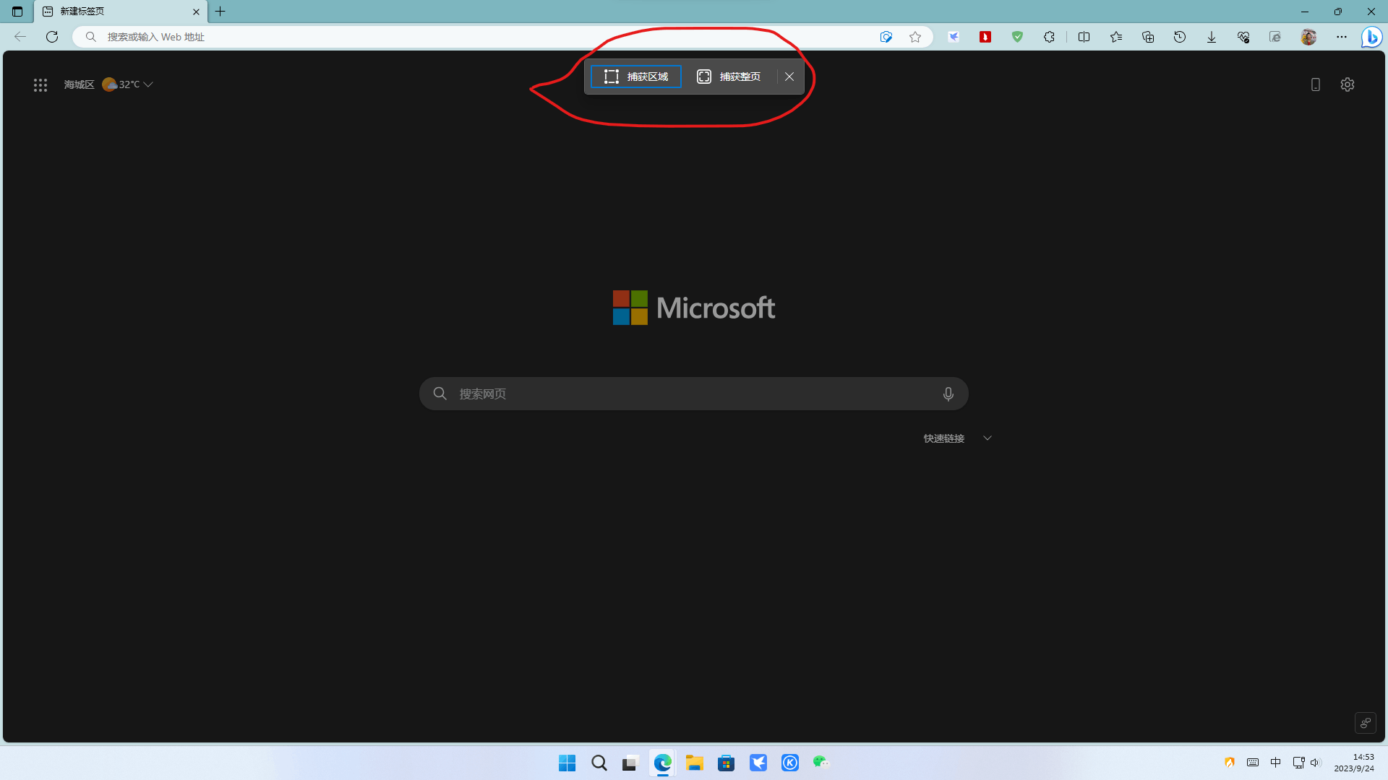This screenshot has height=780, width=1388.
Task: Open the Favorites list icon
Action: [1116, 37]
